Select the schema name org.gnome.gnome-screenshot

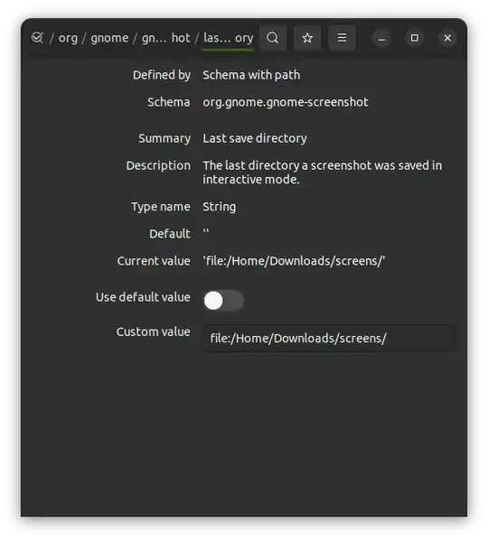coord(286,102)
